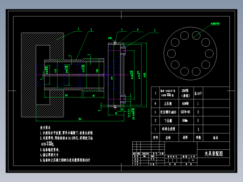
Task: Select requirement line 5 about H7 tolerance
Action: (65, 160)
